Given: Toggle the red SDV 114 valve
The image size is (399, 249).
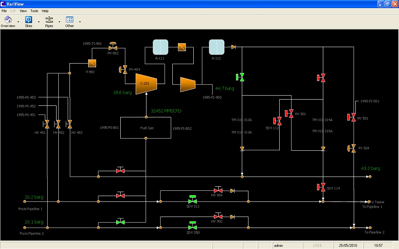Looking at the screenshot, I should 321,187.
